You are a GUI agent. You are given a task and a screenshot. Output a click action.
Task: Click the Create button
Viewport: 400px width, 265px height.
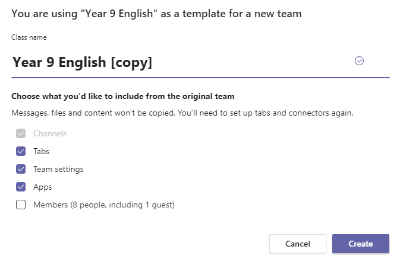pyautogui.click(x=361, y=244)
